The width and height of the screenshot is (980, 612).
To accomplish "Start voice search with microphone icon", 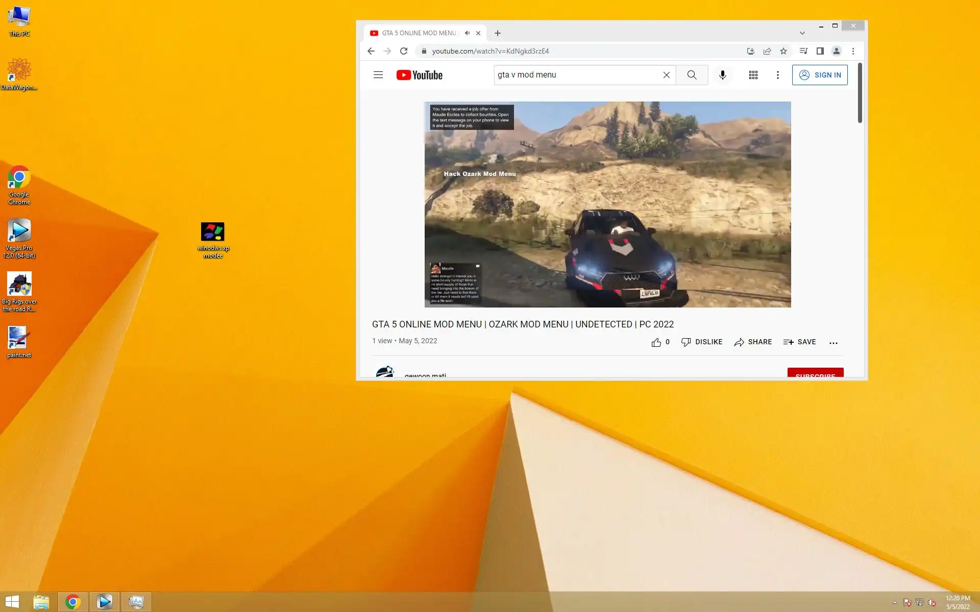I will point(722,75).
